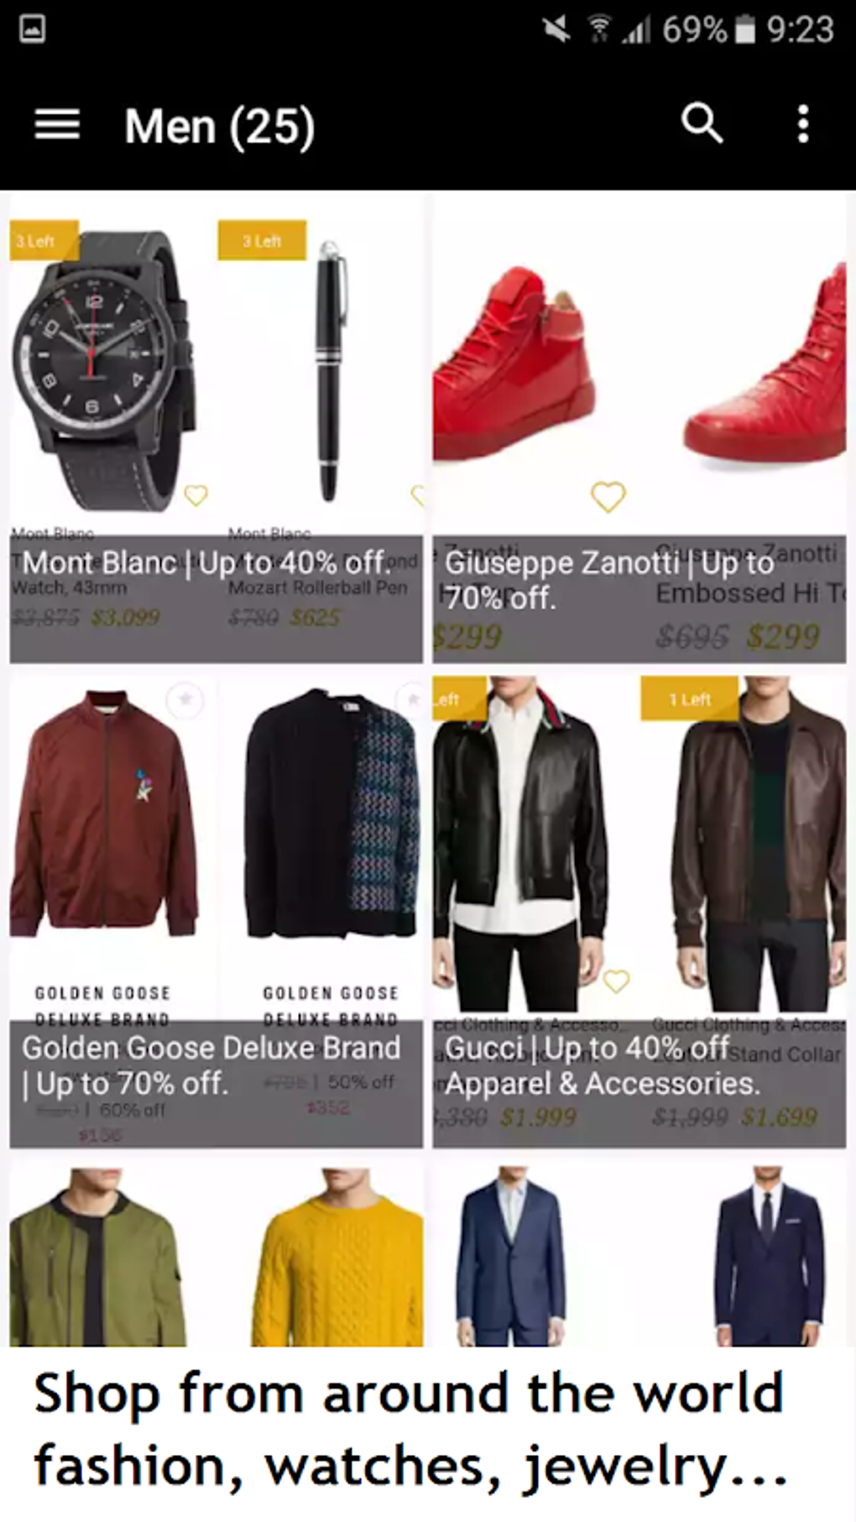Open the hamburger navigation menu
856x1522 pixels.
(x=57, y=125)
